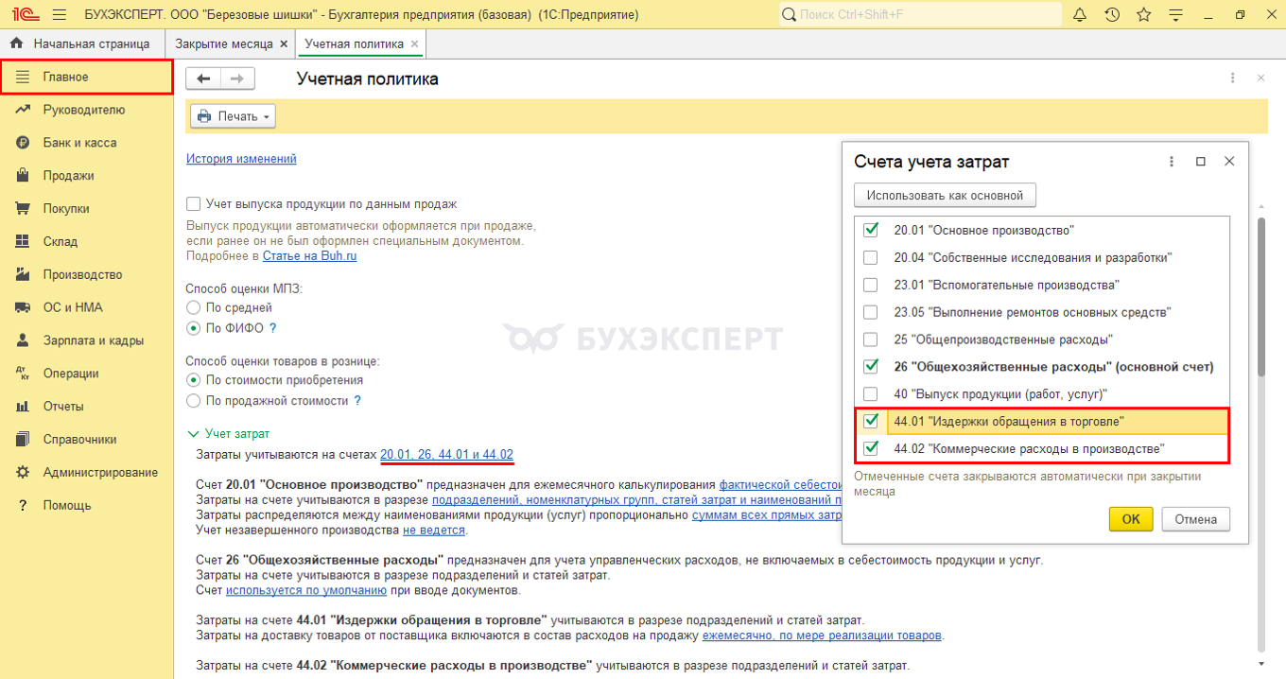Click the Производство factory icon
The image size is (1286, 679).
23,274
